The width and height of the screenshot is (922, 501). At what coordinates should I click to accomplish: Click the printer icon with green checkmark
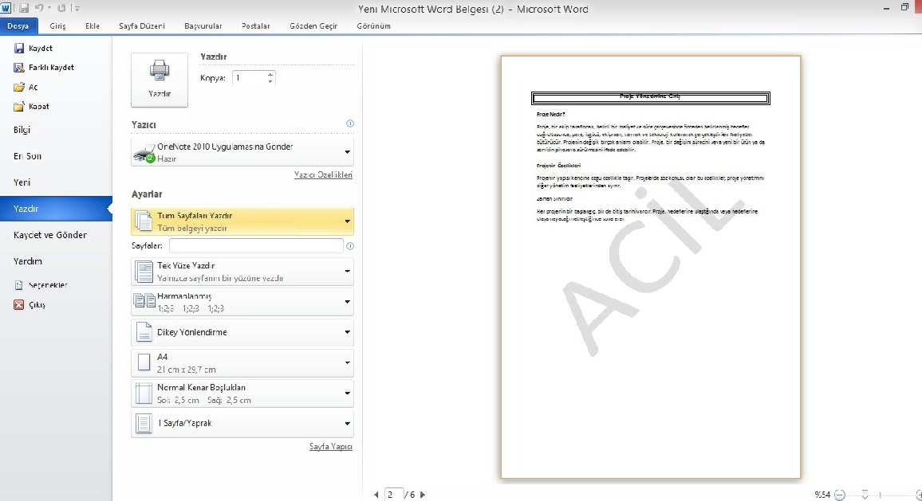click(144, 155)
